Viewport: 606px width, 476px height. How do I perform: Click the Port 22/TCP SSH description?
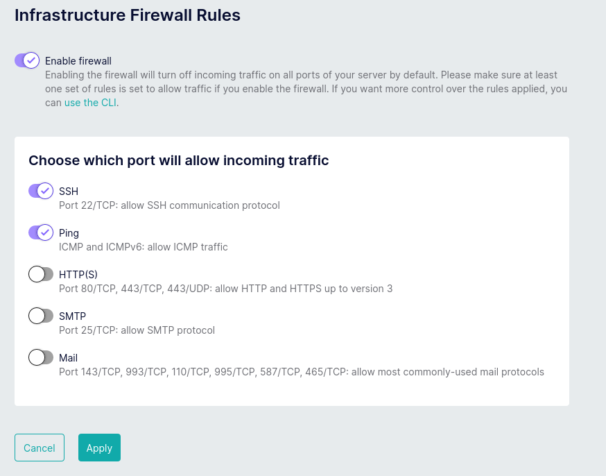pyautogui.click(x=169, y=205)
